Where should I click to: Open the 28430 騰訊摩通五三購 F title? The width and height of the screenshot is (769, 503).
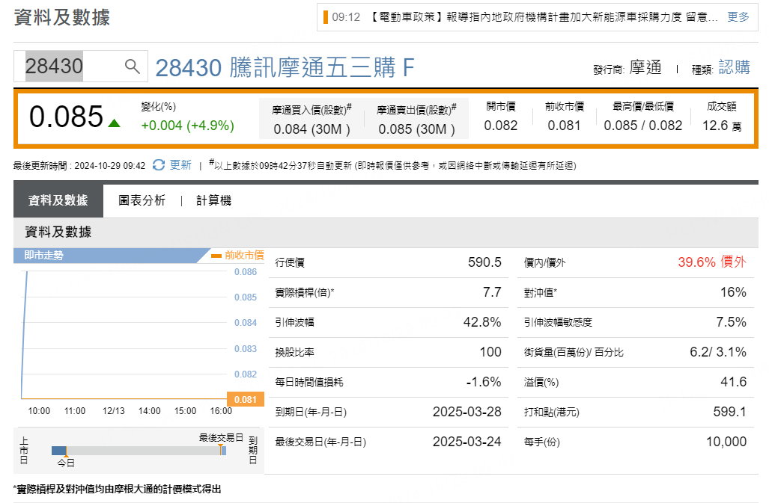[x=285, y=67]
